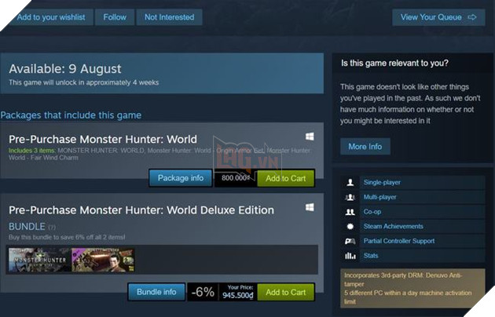This screenshot has width=495, height=317.
Task: Click the Co-op two-person icon
Action: tap(350, 212)
